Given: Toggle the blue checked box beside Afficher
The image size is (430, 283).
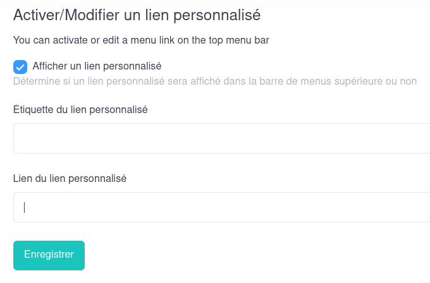Looking at the screenshot, I should point(20,66).
